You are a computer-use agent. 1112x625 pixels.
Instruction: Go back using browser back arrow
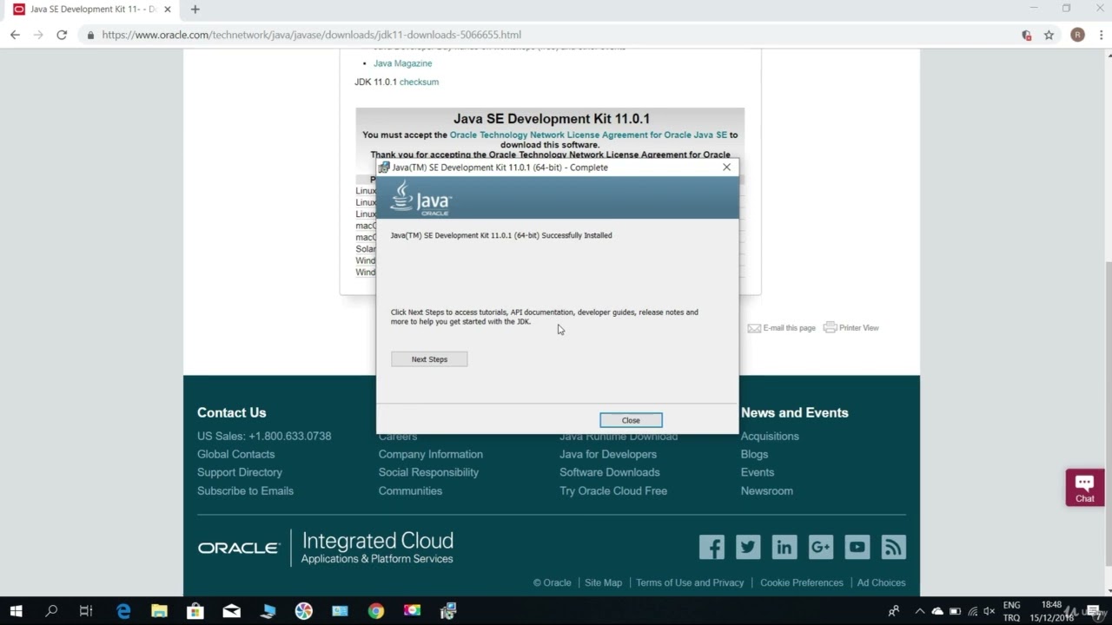click(15, 35)
